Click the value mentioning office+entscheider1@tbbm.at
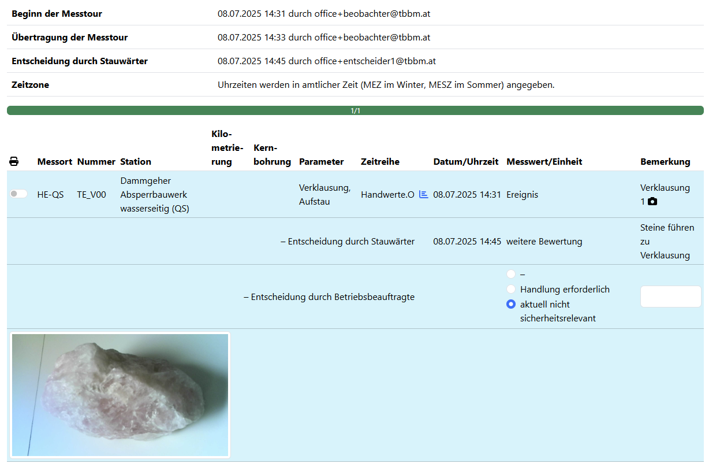Screen dimensions: 705x463 tap(327, 61)
